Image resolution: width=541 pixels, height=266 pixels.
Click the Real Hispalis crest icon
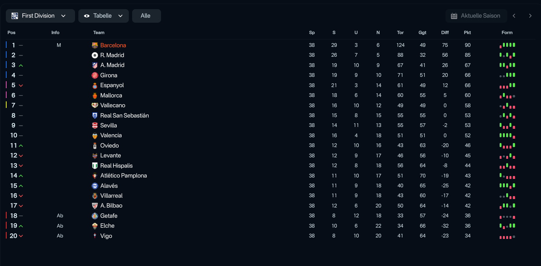tap(95, 166)
